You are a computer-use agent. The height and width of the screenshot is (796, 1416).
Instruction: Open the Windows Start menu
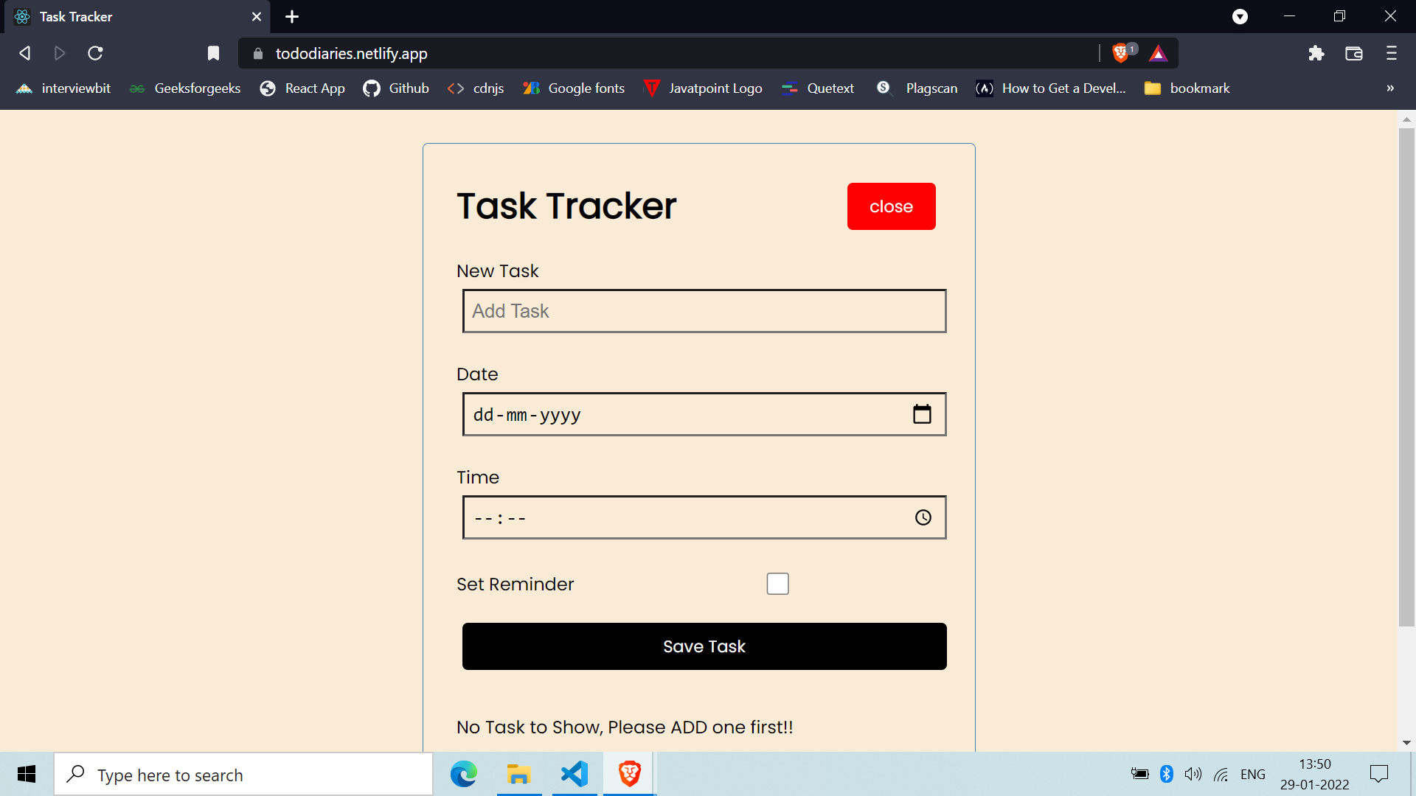coord(27,774)
